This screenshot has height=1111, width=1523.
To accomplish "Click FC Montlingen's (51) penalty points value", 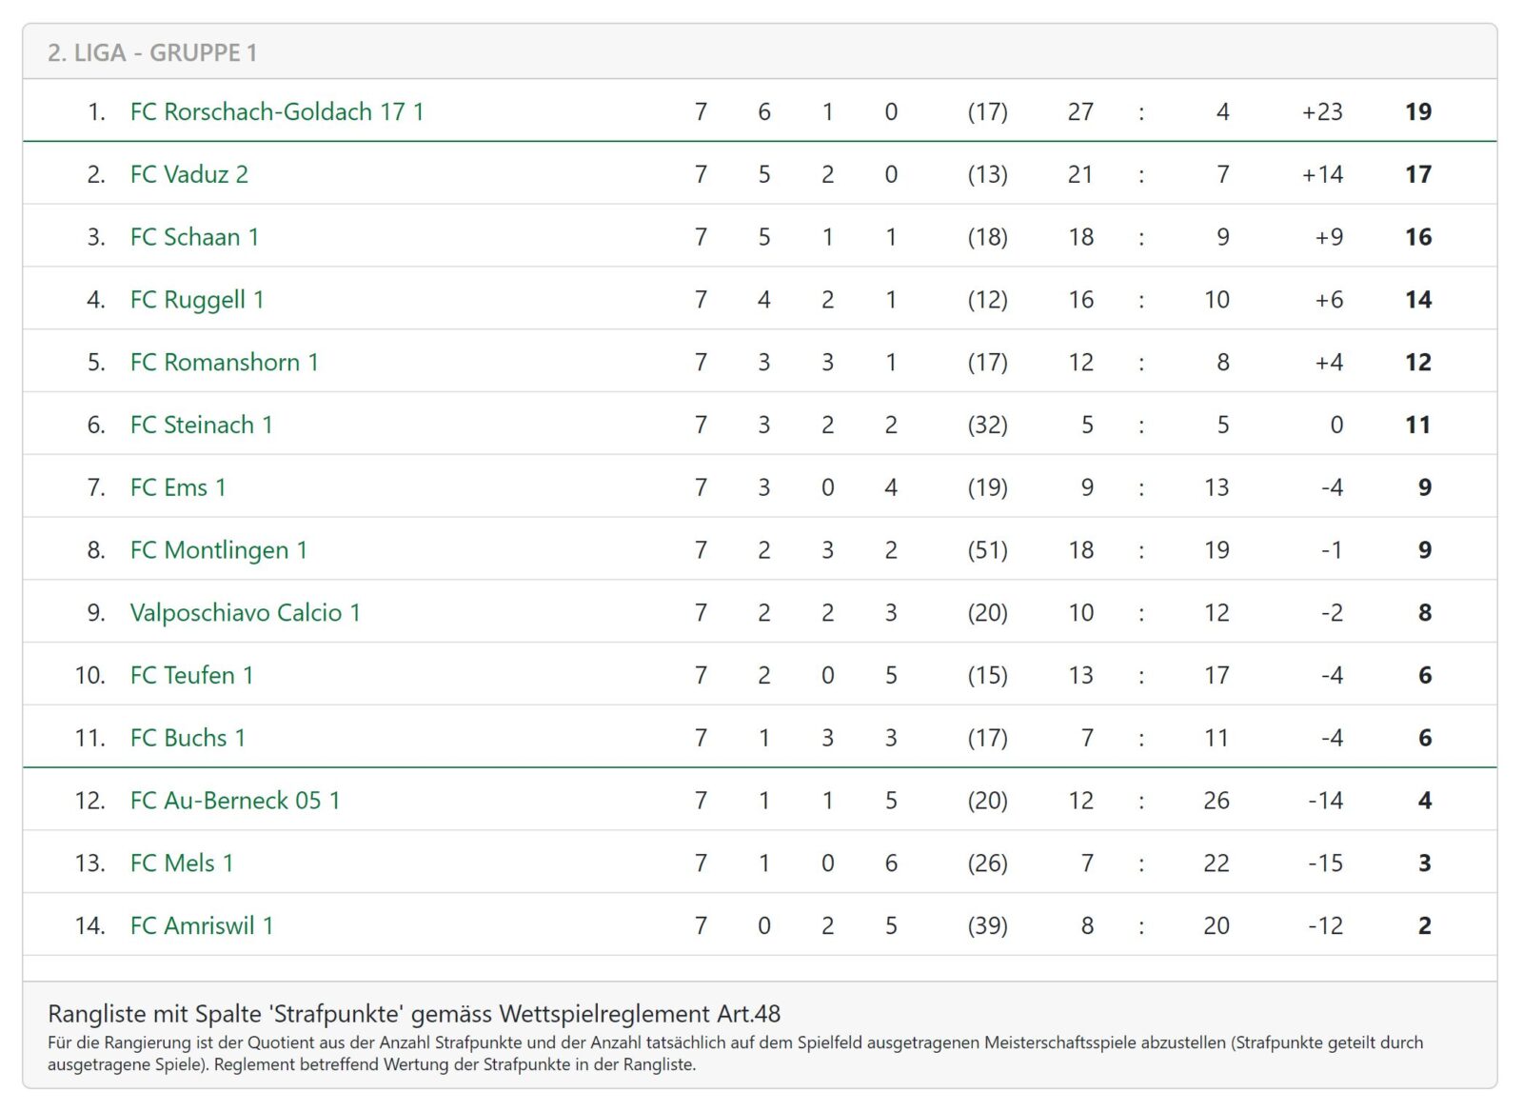I will pyautogui.click(x=987, y=550).
